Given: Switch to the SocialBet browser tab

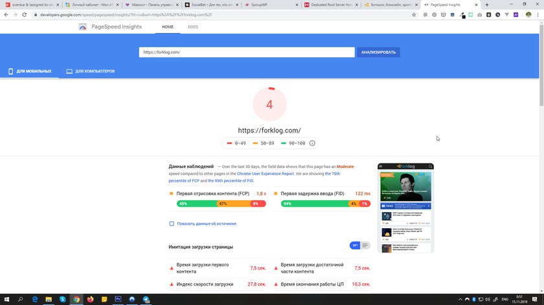Looking at the screenshot, I should coord(212,5).
